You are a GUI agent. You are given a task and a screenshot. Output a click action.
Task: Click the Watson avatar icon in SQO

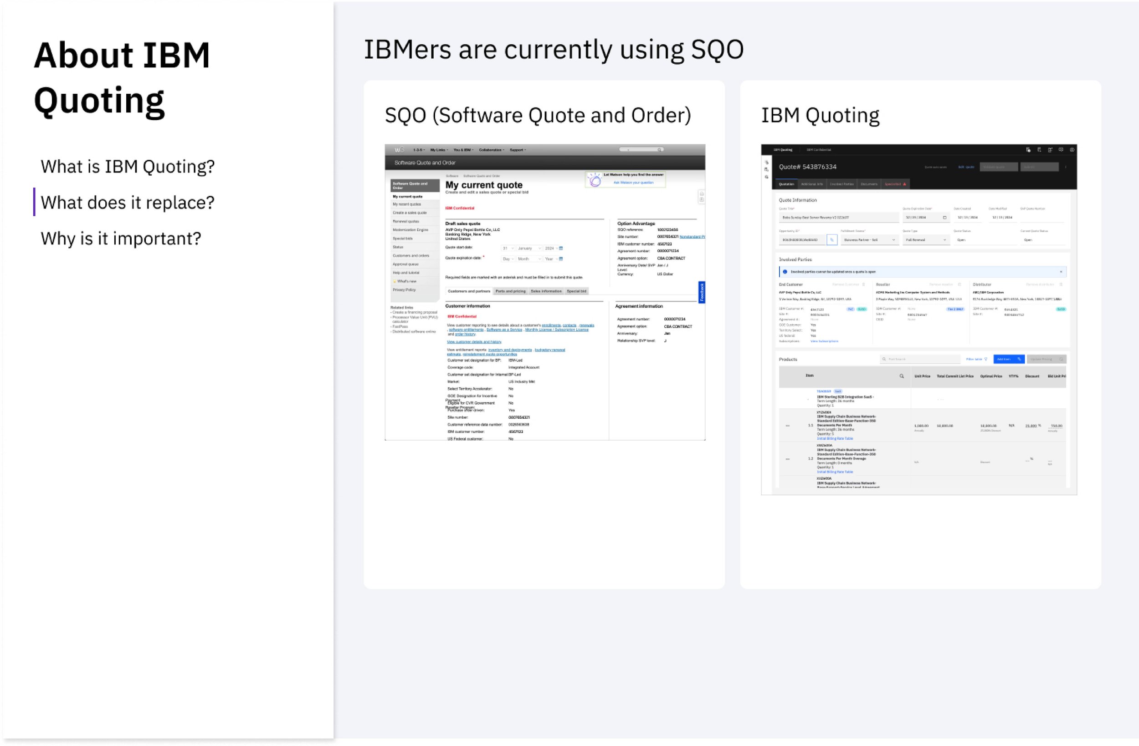point(595,180)
